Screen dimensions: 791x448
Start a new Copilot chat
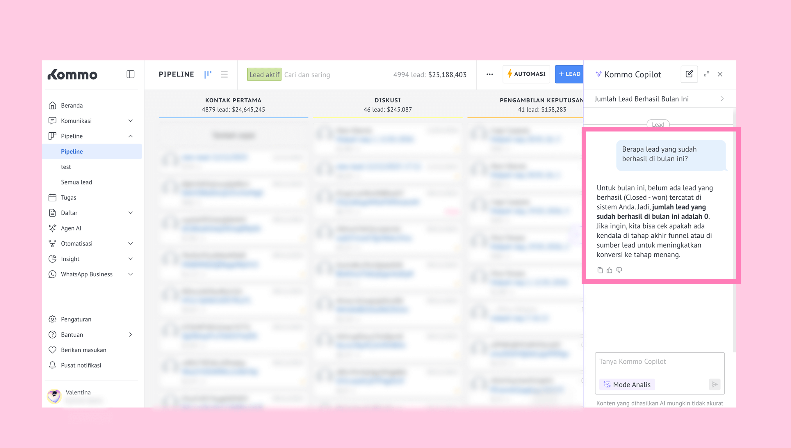click(689, 74)
